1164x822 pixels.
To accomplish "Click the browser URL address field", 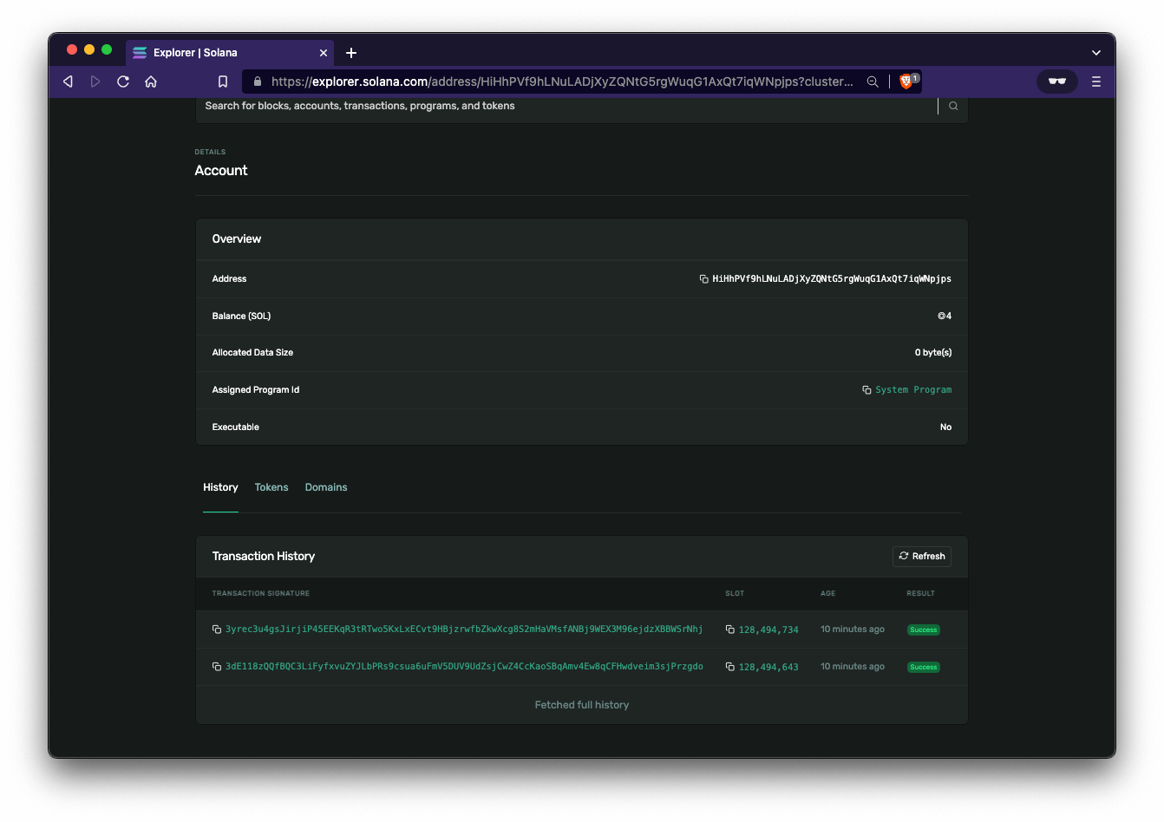I will (x=562, y=82).
